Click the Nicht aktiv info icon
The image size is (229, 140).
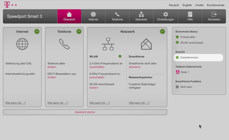point(177,87)
